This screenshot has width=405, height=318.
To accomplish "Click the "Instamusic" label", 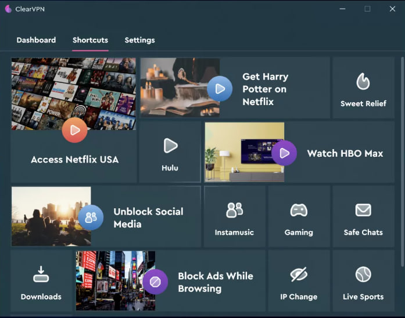I will [234, 233].
